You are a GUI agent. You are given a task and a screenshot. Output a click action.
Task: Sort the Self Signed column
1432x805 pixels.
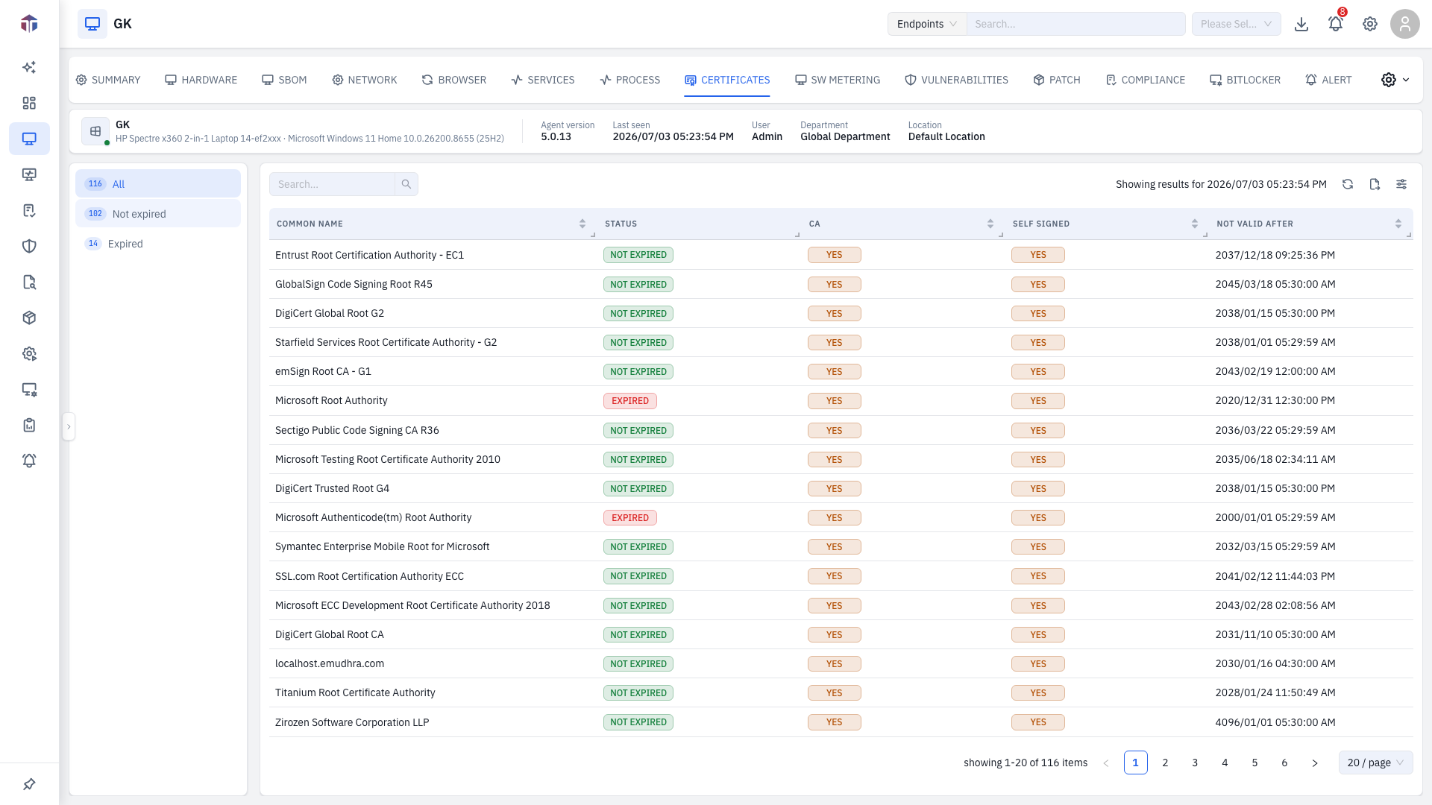[x=1195, y=224]
